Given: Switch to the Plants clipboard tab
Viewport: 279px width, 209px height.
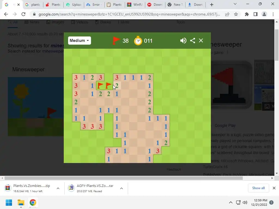Looking at the screenshot, I should [115, 5].
